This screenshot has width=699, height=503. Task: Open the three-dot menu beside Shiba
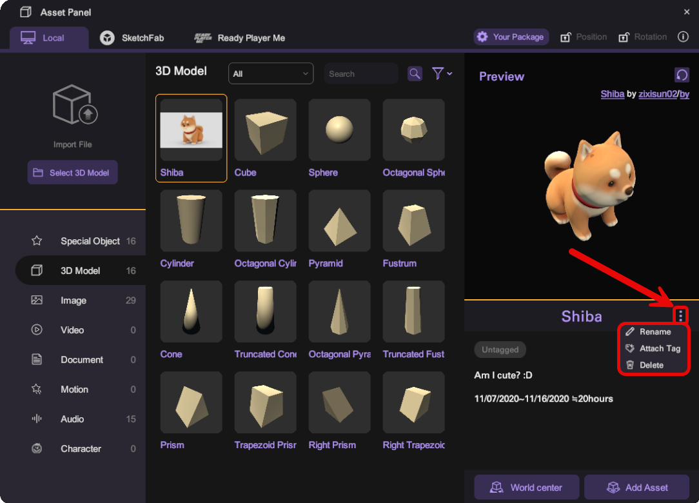pos(681,315)
